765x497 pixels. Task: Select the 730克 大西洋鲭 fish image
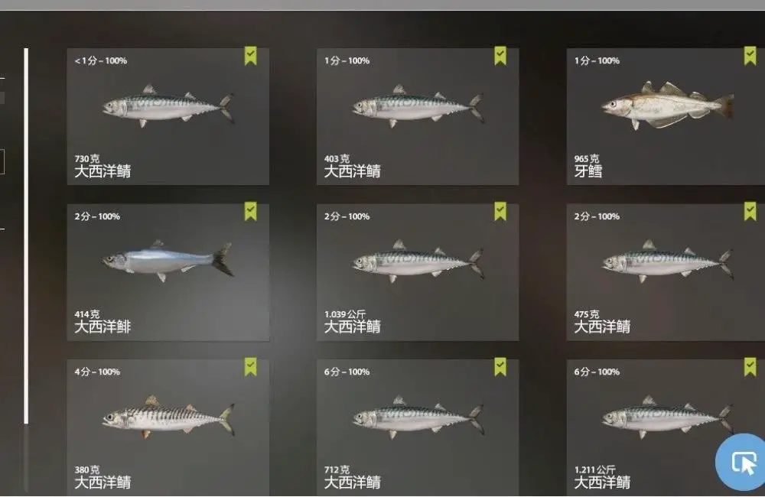pyautogui.click(x=168, y=106)
